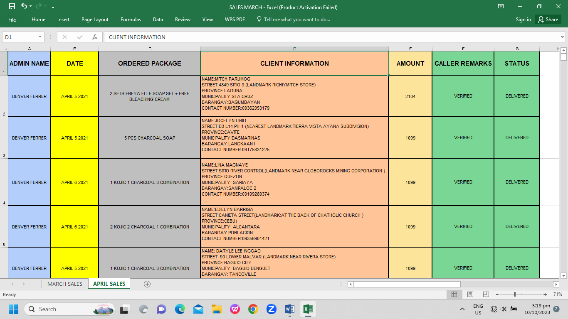Screen dimensions: 568x319
Task: Switch to Normal view in status bar
Action: click(x=454, y=294)
